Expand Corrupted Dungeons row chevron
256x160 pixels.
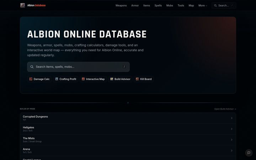[231, 118]
